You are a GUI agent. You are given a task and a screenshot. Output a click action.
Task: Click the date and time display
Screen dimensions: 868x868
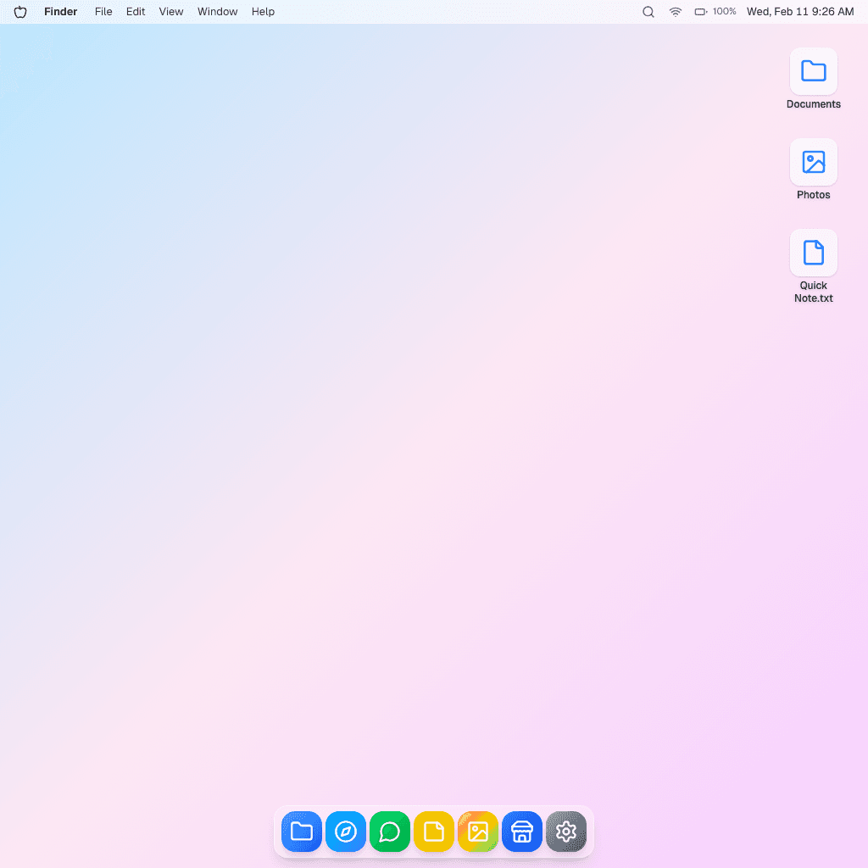pos(799,12)
